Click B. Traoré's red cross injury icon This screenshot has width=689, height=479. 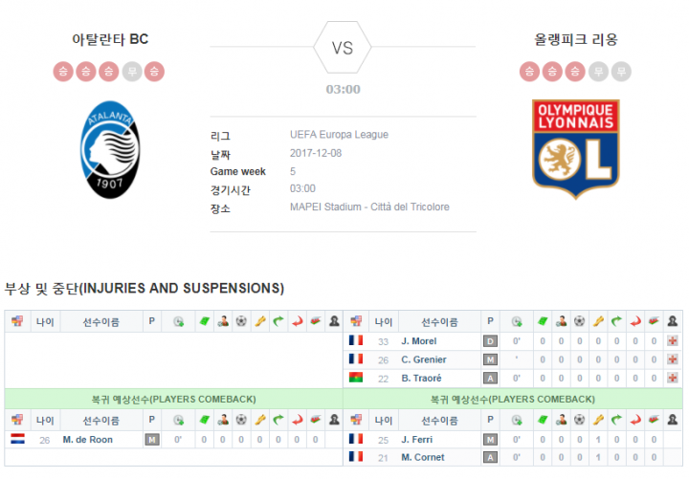click(673, 378)
